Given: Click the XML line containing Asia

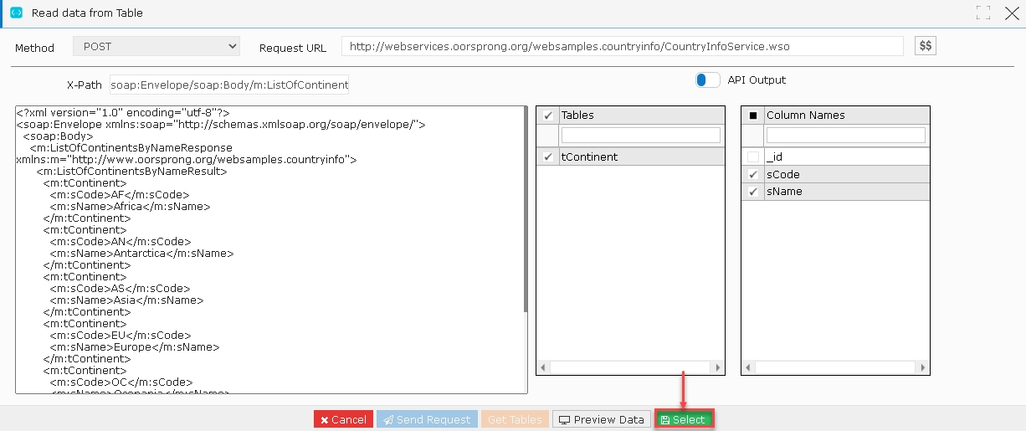Looking at the screenshot, I should [x=126, y=300].
